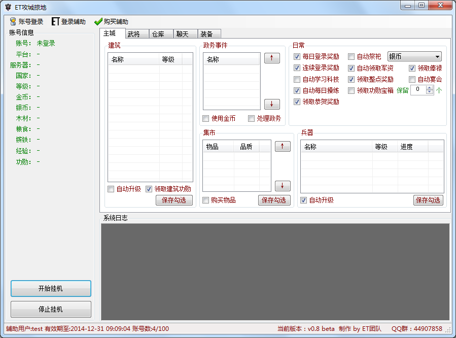Click the ET 登录辅助 logo icon
456x338 pixels.
coord(55,21)
